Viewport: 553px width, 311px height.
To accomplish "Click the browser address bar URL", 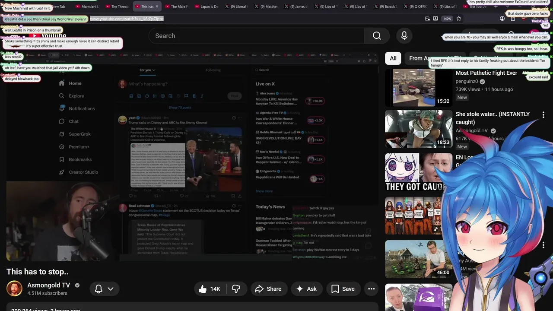I will [127, 19].
